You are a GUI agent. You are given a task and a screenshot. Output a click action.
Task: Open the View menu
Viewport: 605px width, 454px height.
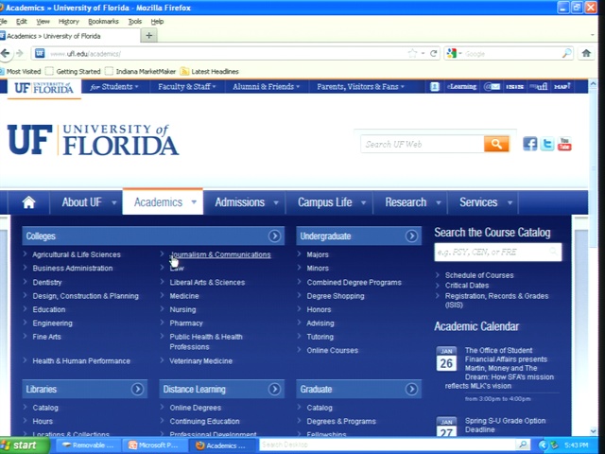[x=43, y=21]
